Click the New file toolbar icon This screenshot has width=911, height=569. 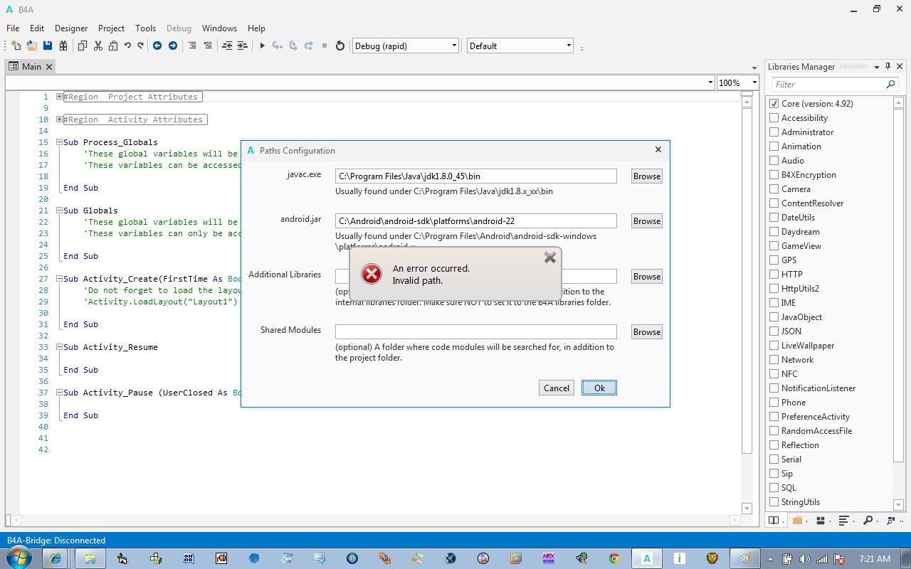pyautogui.click(x=16, y=46)
